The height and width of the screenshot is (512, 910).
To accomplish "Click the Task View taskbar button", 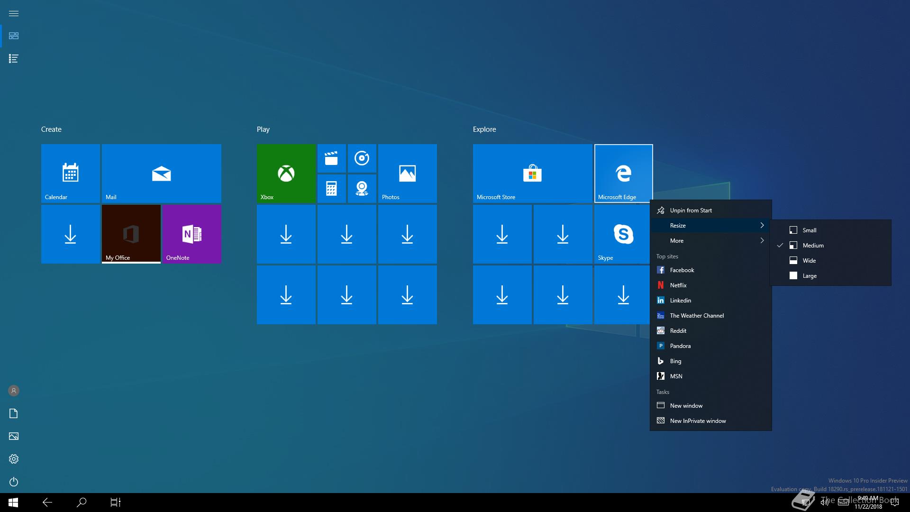I will click(x=116, y=503).
